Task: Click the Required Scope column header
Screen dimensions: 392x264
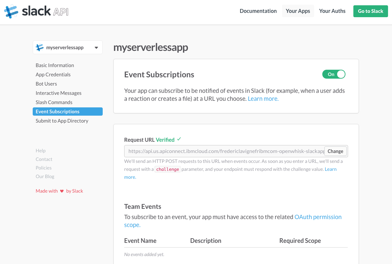Action: 300,241
